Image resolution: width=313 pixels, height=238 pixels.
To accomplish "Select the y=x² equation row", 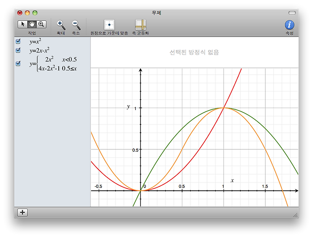I will (53, 42).
